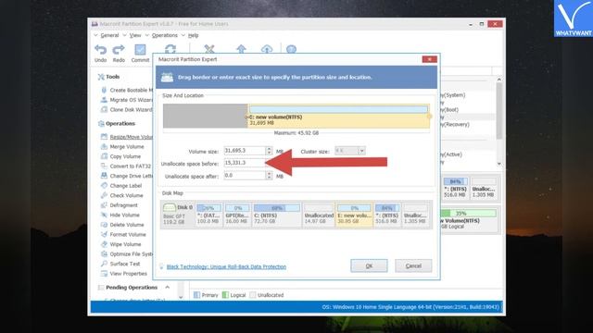Click the Unallocate space before field
The height and width of the screenshot is (333, 593).
(x=245, y=163)
